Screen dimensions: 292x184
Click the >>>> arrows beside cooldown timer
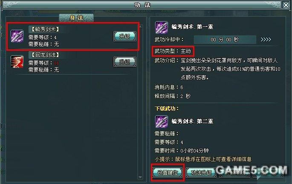(x=266, y=39)
